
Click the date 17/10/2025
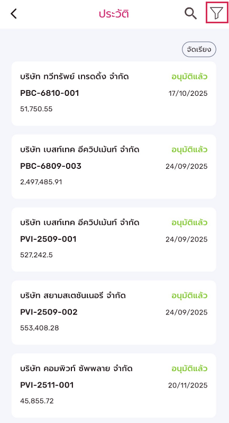(x=188, y=94)
